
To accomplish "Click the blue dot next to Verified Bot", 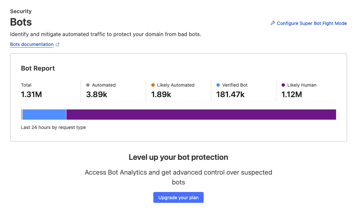I will click(x=218, y=85).
